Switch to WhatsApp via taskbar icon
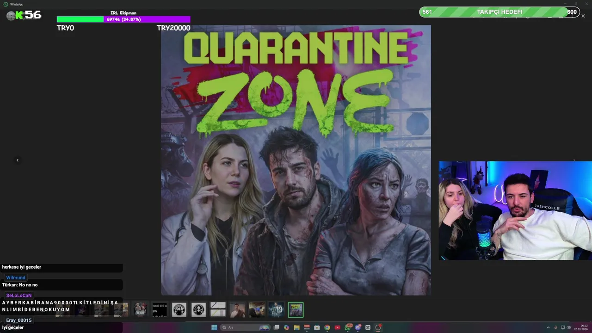 348,327
